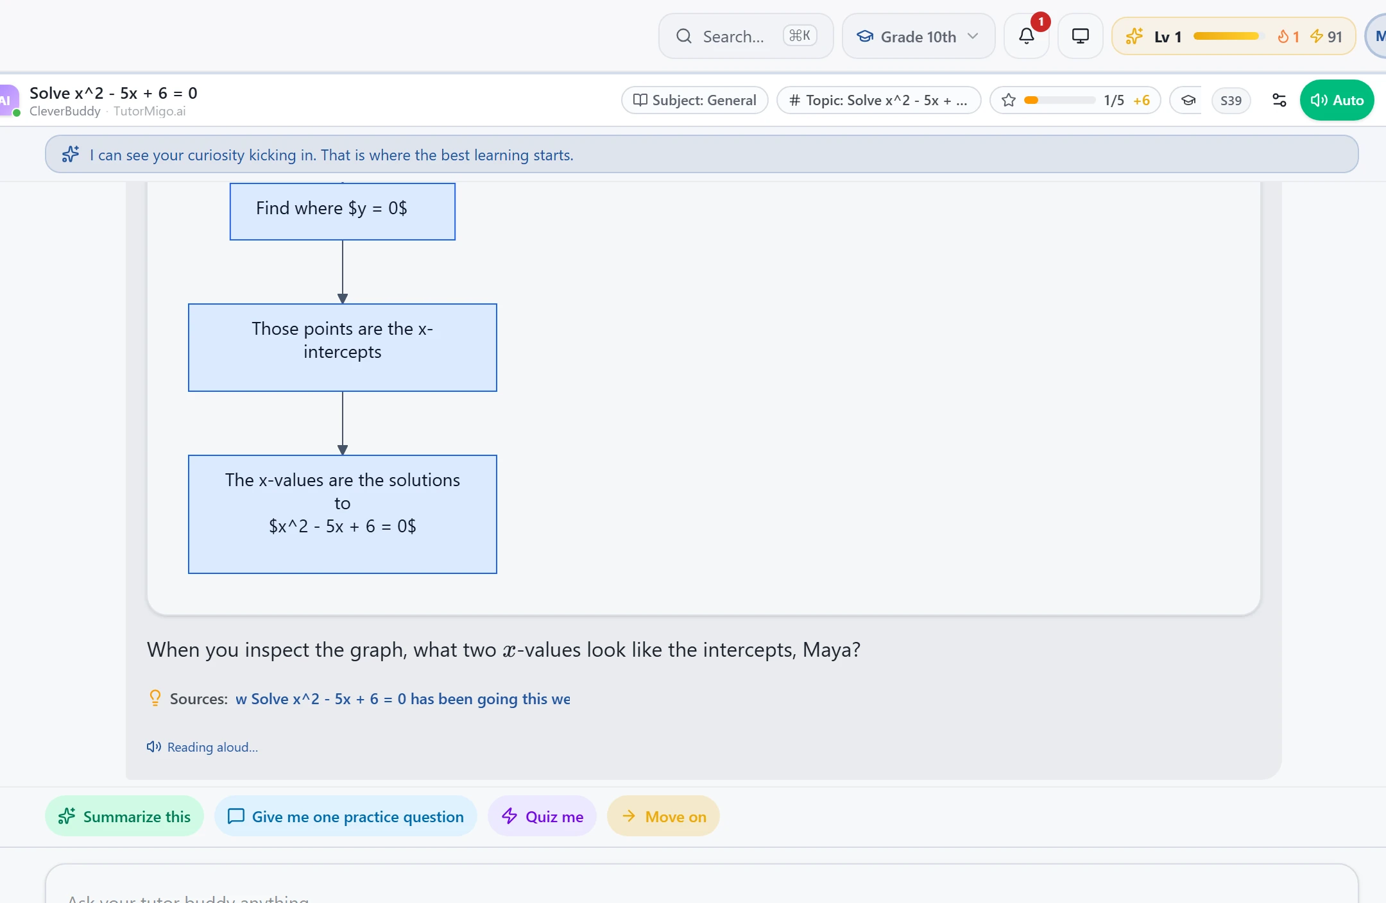Click Move on button
Image resolution: width=1386 pixels, height=903 pixels.
coord(663,816)
